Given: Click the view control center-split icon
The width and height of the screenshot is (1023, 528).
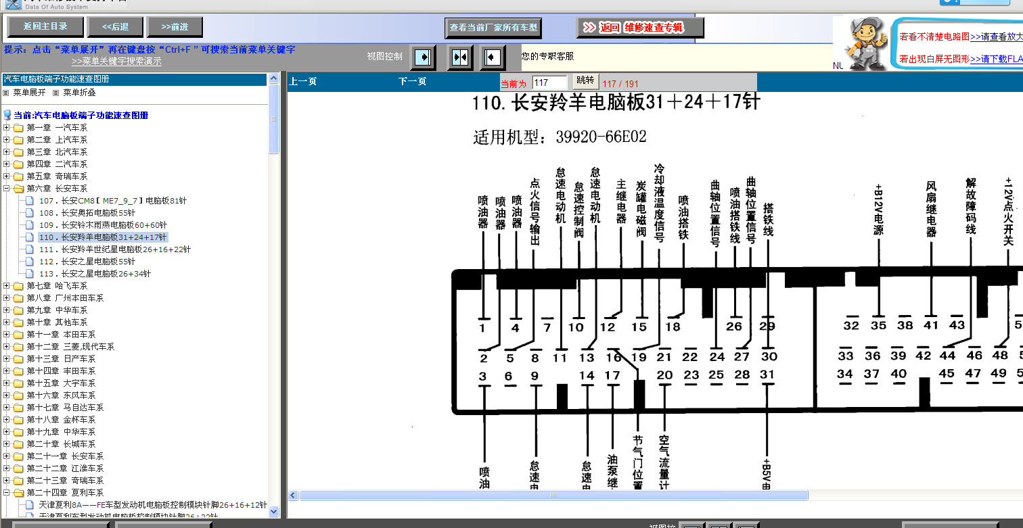Looking at the screenshot, I should coord(460,57).
